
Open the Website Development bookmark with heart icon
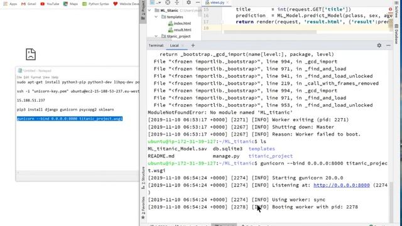coord(126,4)
